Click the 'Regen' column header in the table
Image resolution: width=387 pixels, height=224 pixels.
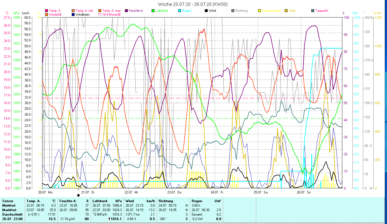(x=197, y=201)
